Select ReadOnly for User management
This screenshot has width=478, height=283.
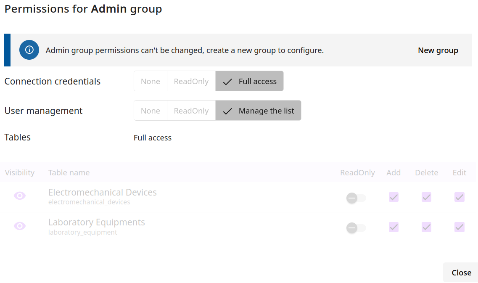(191, 111)
